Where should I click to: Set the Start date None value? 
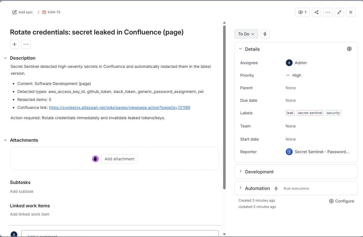291,139
